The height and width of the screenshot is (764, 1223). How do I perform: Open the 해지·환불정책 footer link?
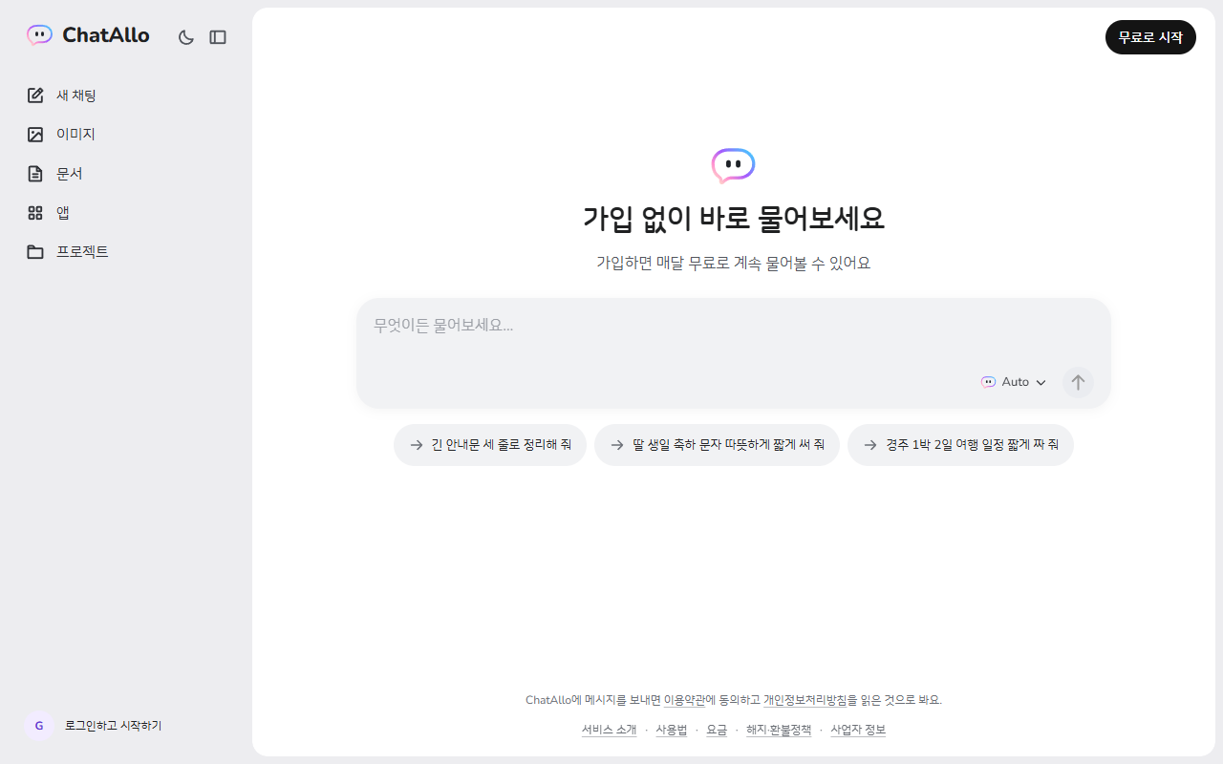click(779, 730)
